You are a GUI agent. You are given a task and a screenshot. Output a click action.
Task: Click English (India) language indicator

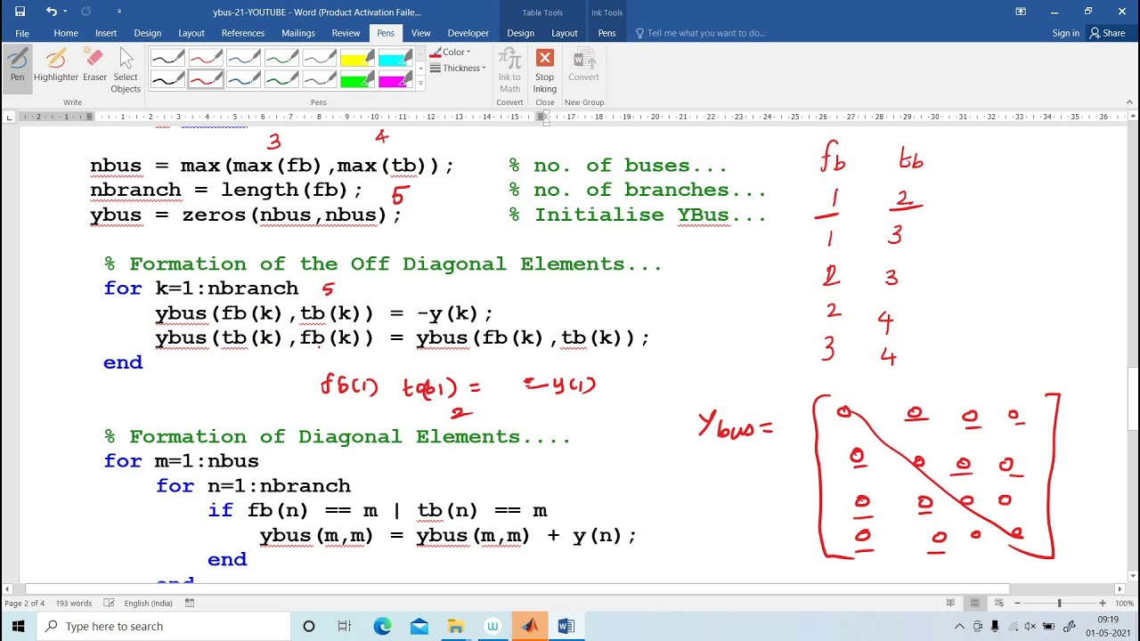point(149,603)
